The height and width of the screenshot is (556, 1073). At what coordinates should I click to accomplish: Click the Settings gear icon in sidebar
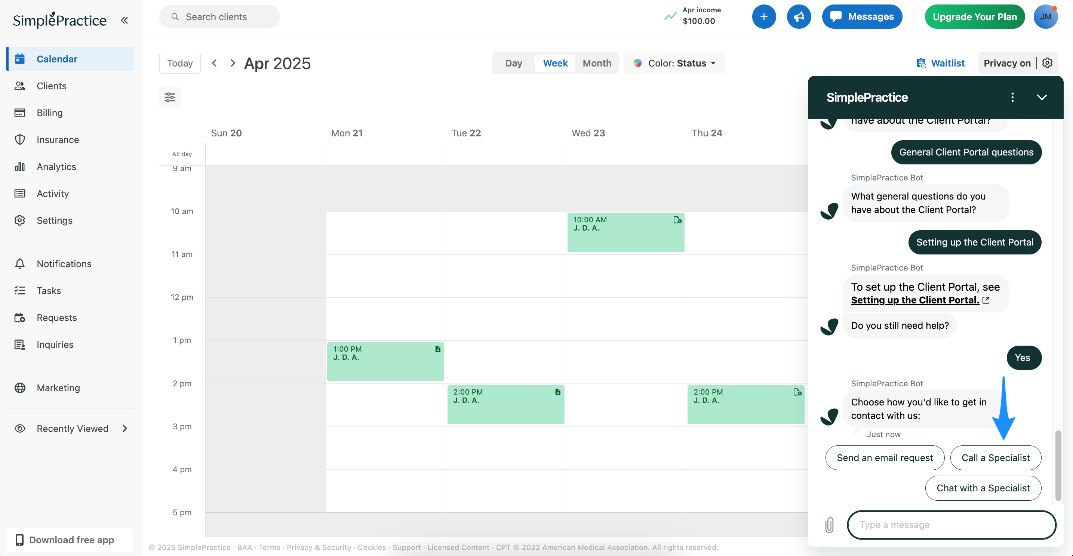pos(19,220)
